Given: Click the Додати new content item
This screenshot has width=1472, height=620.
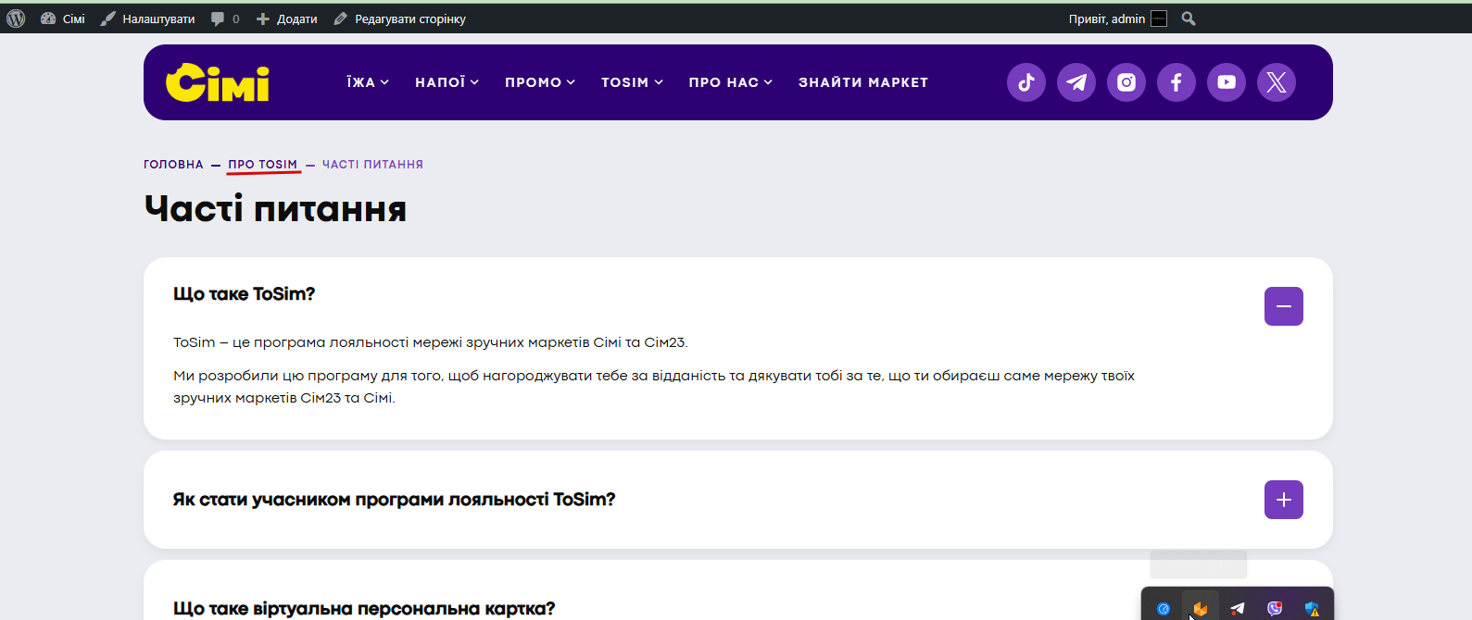Looking at the screenshot, I should point(287,19).
